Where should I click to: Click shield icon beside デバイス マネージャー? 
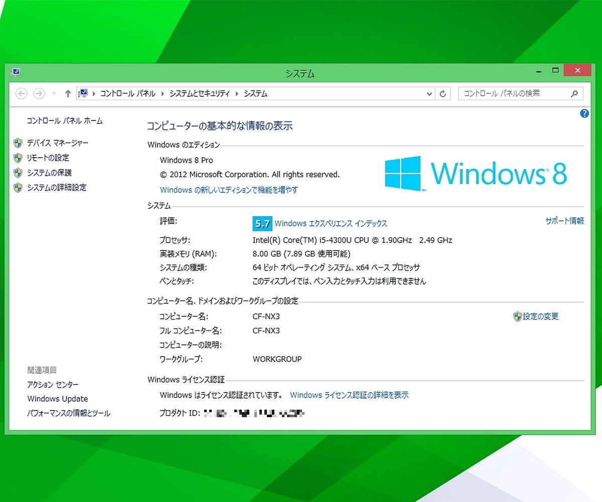click(18, 143)
